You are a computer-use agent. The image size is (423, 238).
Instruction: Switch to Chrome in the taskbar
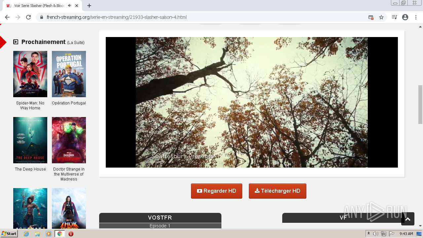(x=59, y=234)
